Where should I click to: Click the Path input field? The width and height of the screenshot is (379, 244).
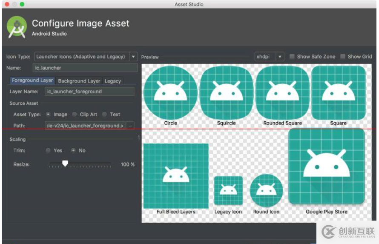tap(85, 126)
